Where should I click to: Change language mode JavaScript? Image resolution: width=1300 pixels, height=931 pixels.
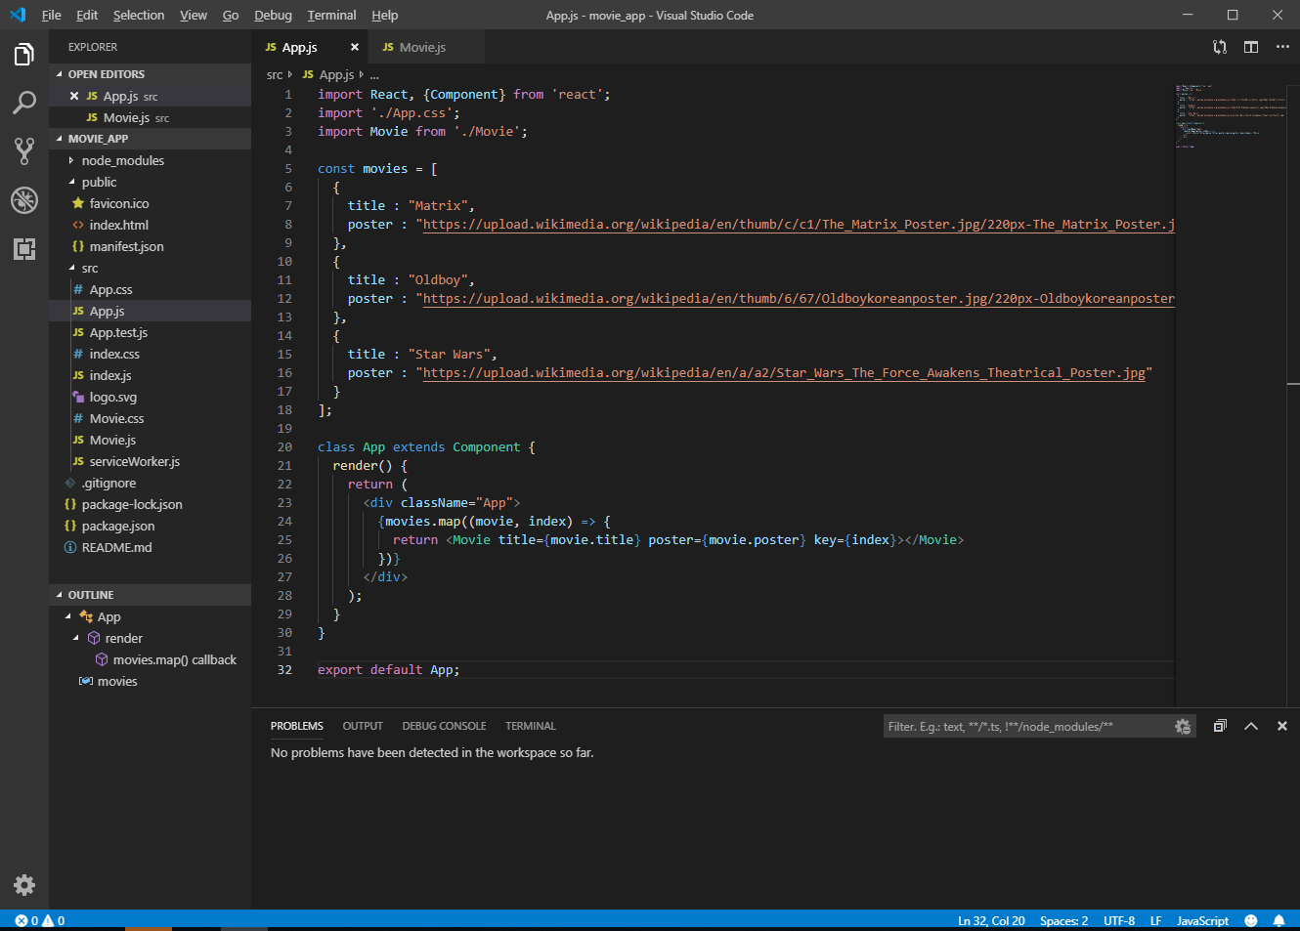click(x=1202, y=920)
